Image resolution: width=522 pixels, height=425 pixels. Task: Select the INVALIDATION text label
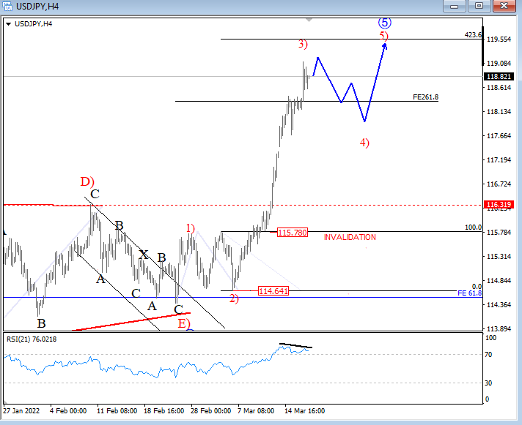(x=350, y=237)
